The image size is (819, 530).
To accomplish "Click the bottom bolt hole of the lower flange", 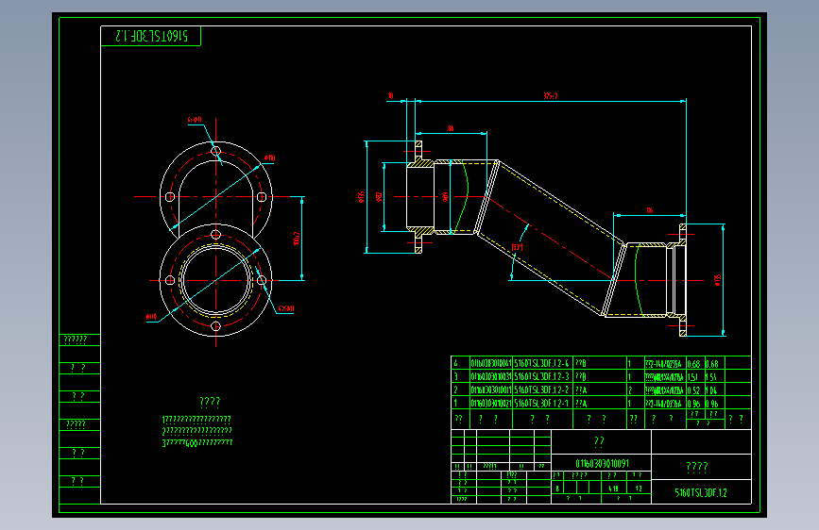I will (x=215, y=326).
